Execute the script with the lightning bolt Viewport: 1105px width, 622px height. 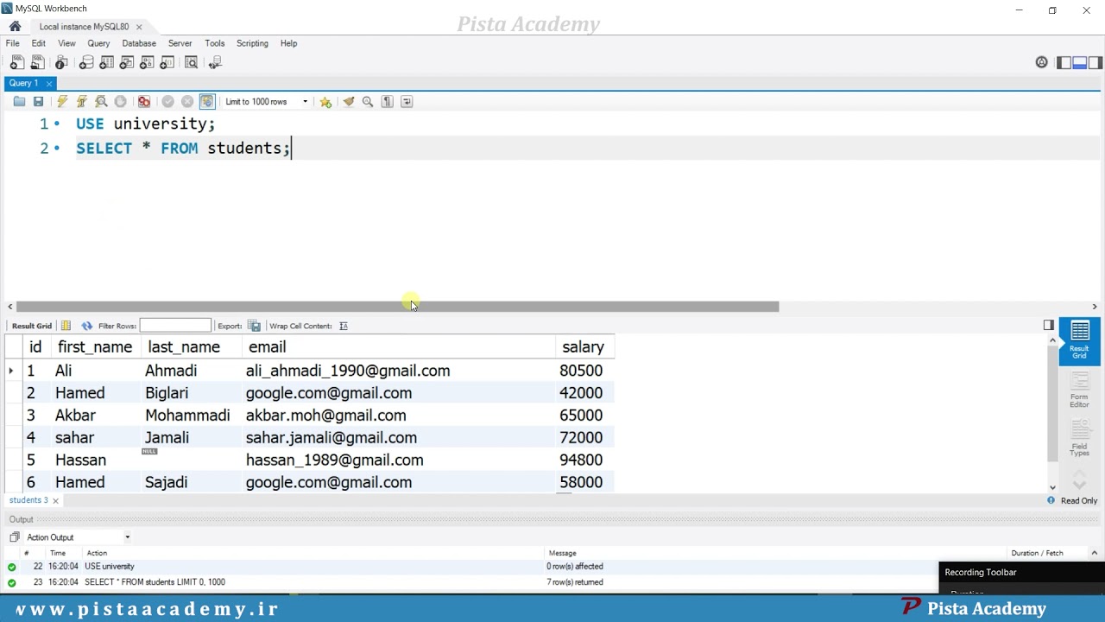pyautogui.click(x=62, y=102)
